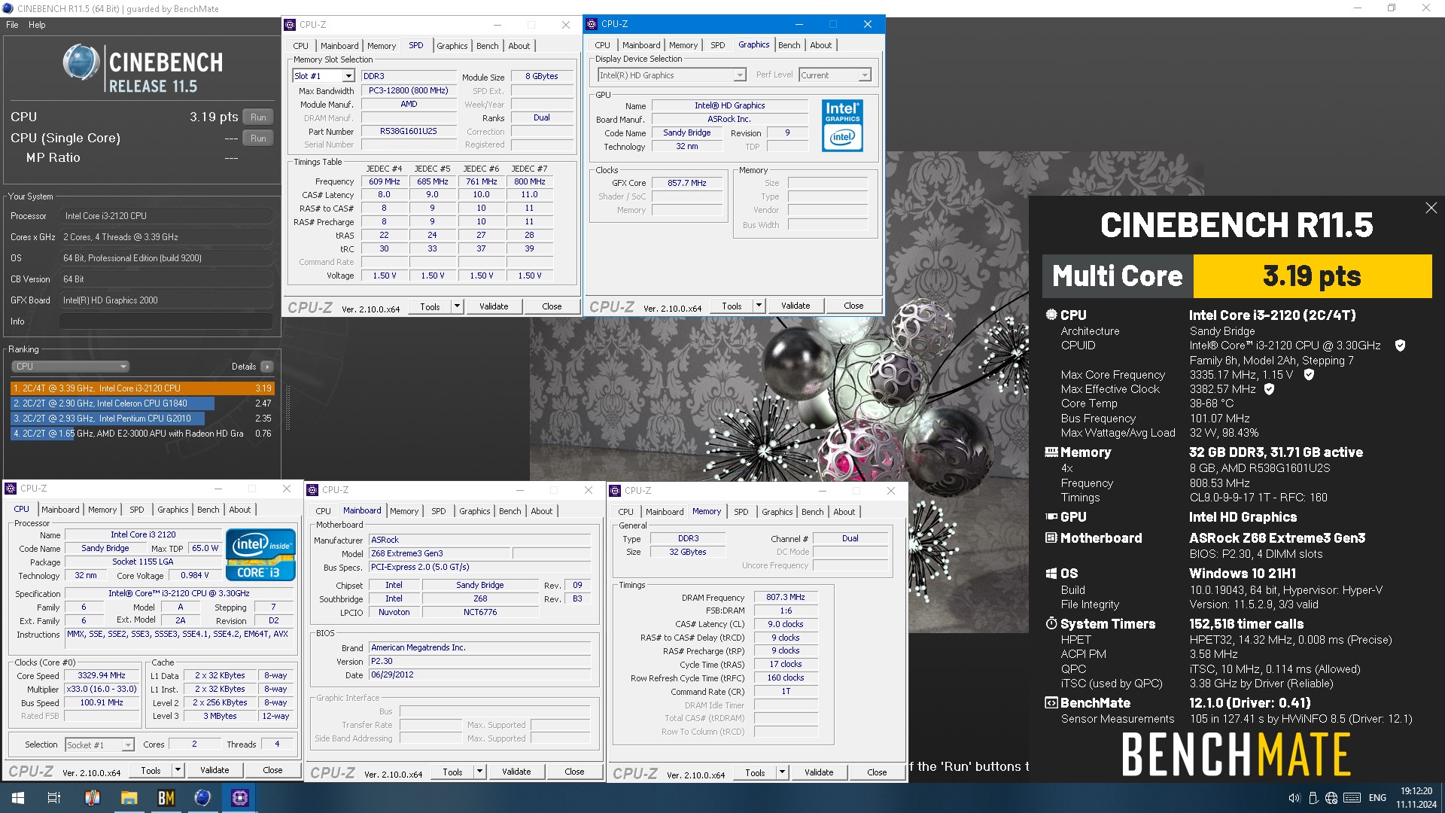Click Tools in the Memory window
The height and width of the screenshot is (813, 1445).
click(x=755, y=772)
